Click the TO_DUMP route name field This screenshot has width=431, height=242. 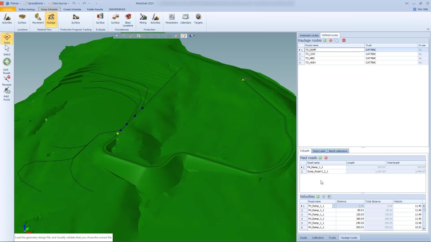334,50
